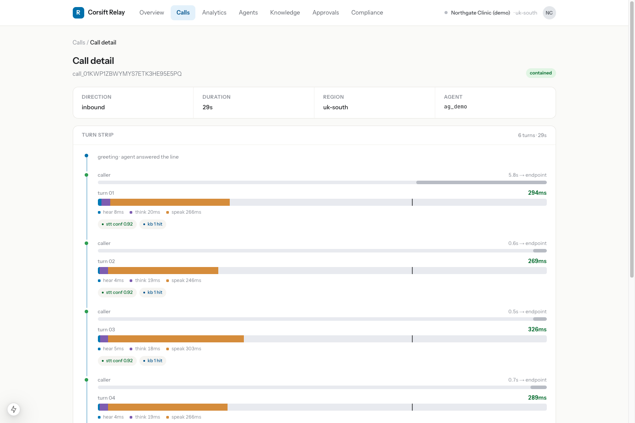
Task: Click the think 20ms legend entry
Action: 145,212
